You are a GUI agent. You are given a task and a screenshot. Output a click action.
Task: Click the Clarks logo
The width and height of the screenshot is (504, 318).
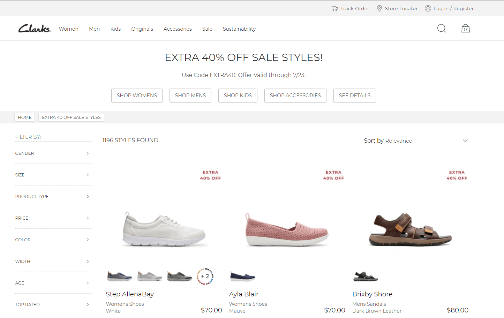click(x=35, y=28)
